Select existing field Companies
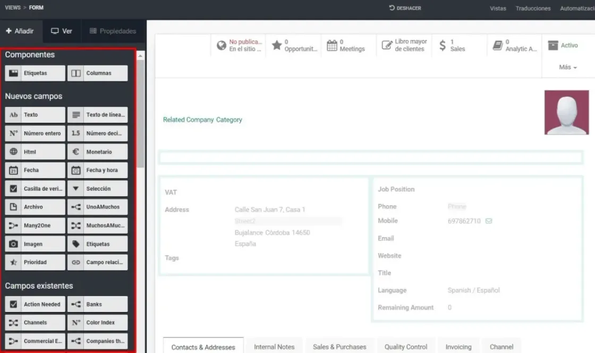 click(x=98, y=341)
